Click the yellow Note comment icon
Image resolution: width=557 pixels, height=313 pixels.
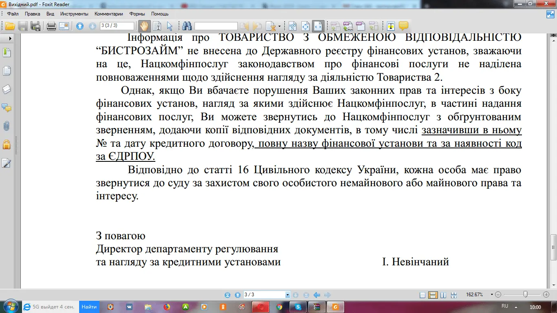403,26
